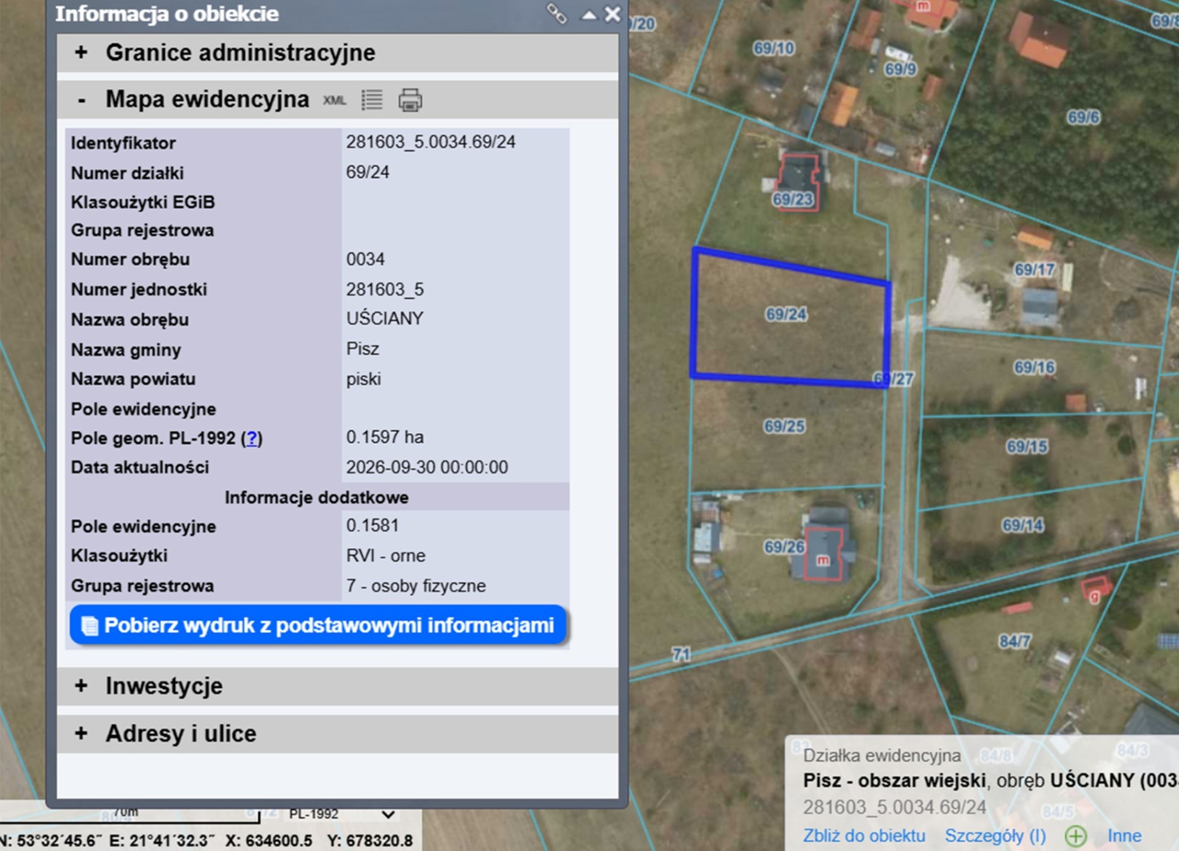This screenshot has width=1179, height=851.
Task: Click the green plus circle icon
Action: coord(1076,836)
